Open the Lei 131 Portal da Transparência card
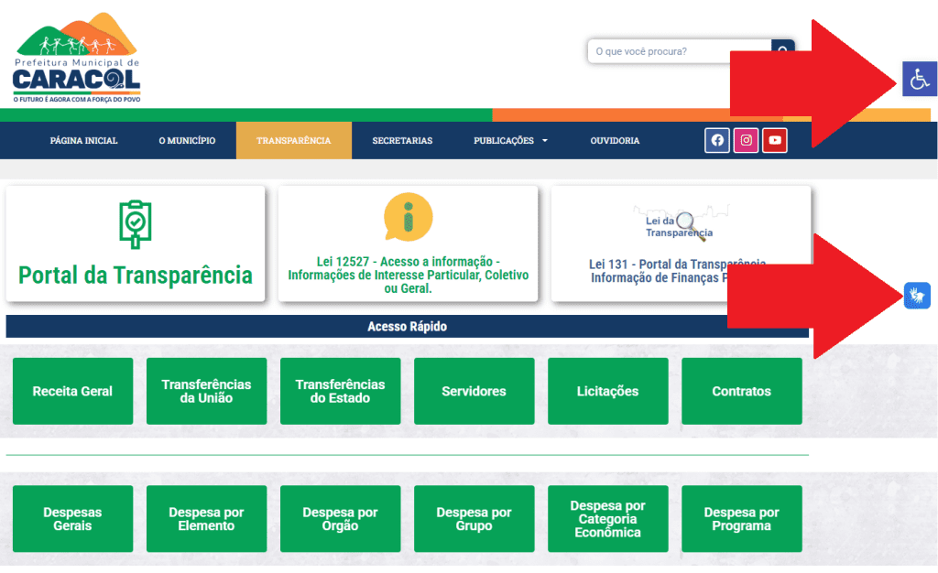 coord(680,244)
